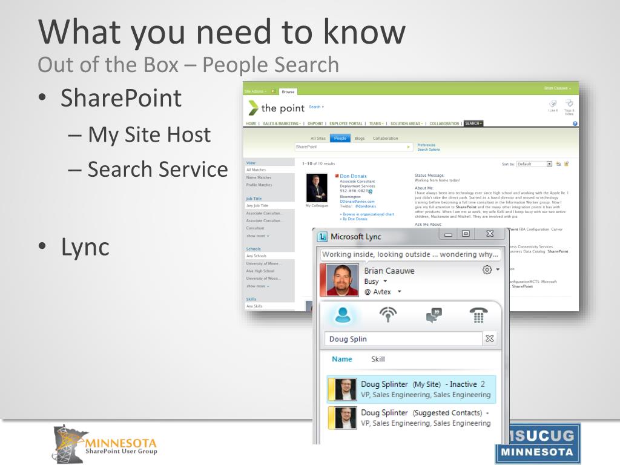The width and height of the screenshot is (620, 465).
Task: Switch to the Collaboration search tab
Action: coord(385,139)
